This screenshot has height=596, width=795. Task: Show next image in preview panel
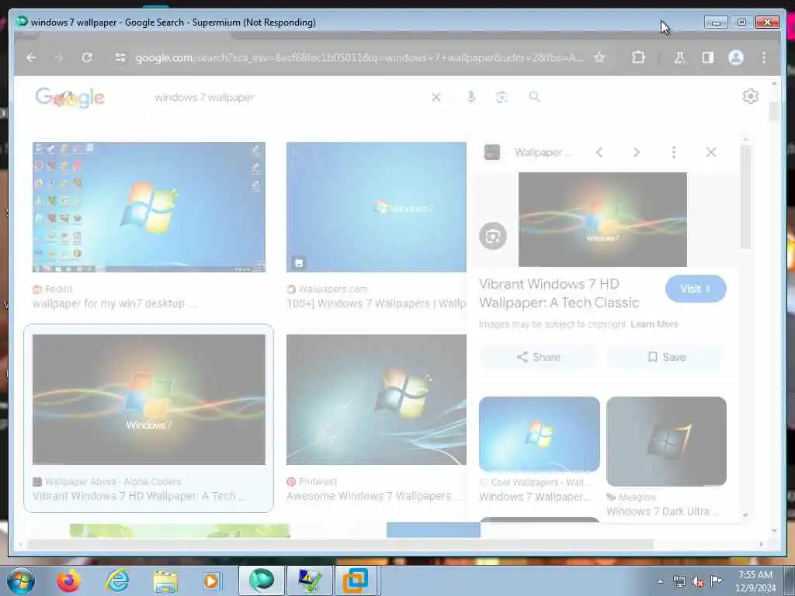[637, 152]
